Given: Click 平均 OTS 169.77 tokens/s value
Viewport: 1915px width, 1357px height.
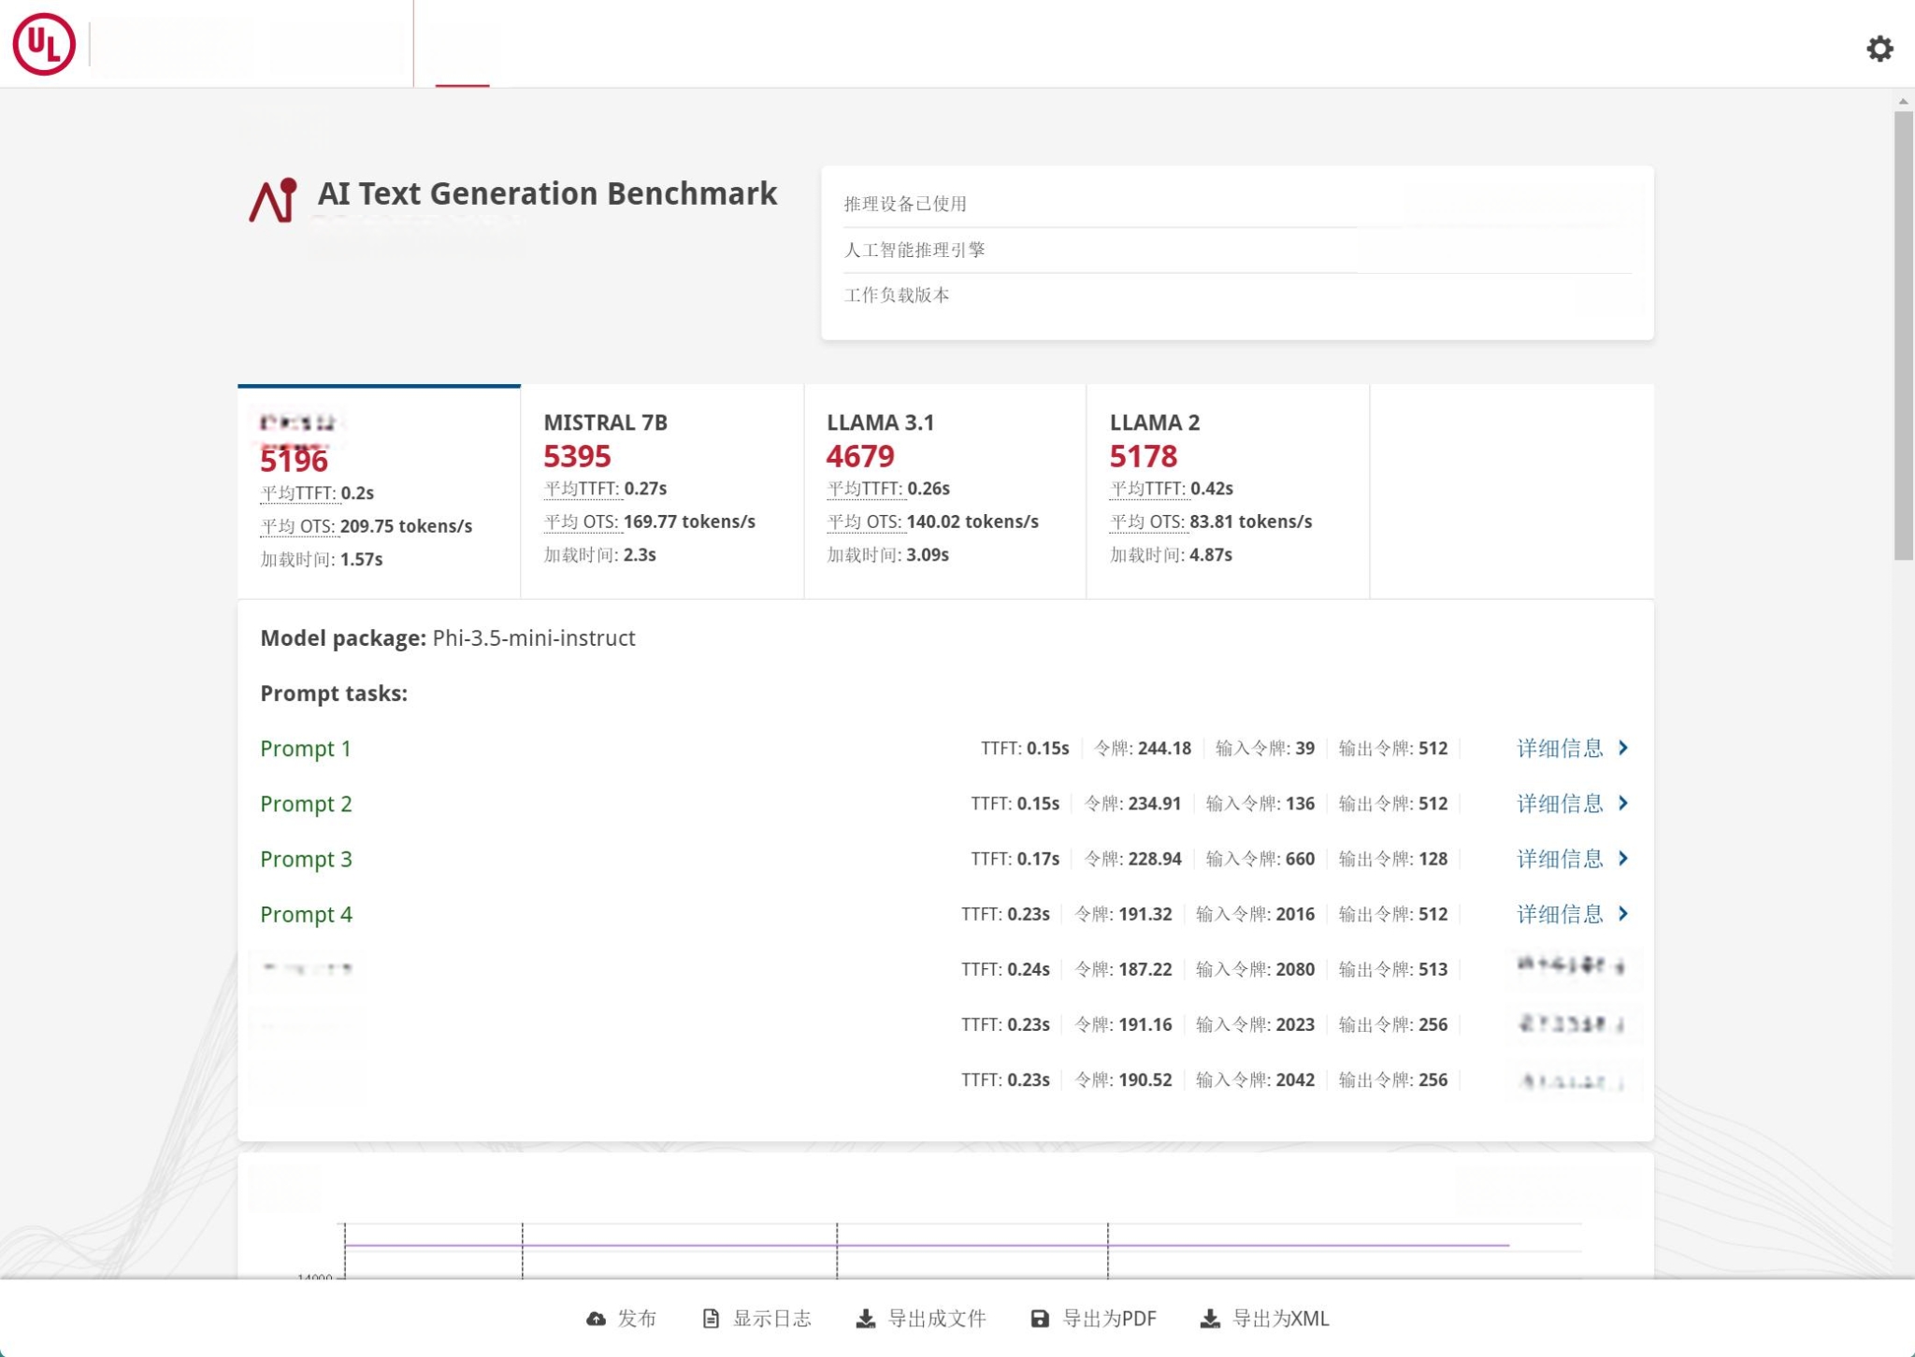Looking at the screenshot, I should 689,521.
